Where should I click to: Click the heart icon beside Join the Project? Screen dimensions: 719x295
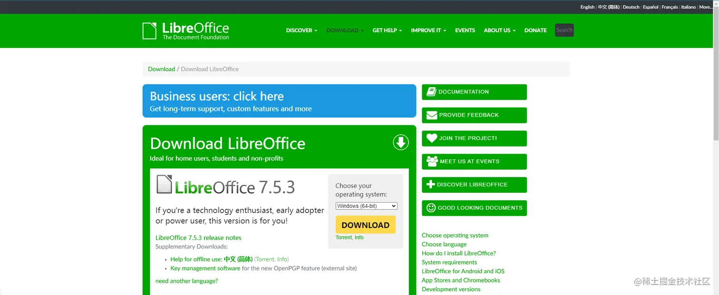pyautogui.click(x=432, y=138)
